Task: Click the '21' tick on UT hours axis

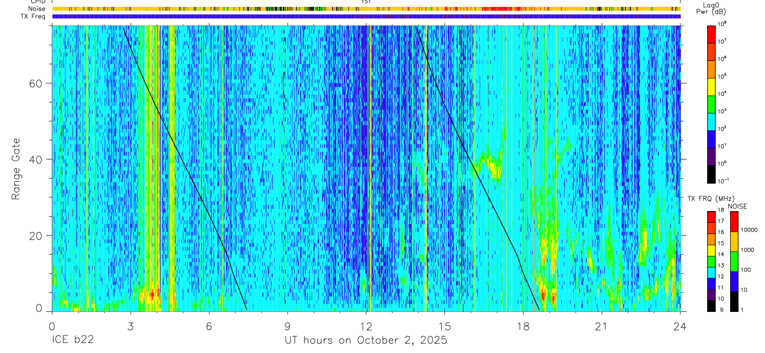Action: (601, 326)
